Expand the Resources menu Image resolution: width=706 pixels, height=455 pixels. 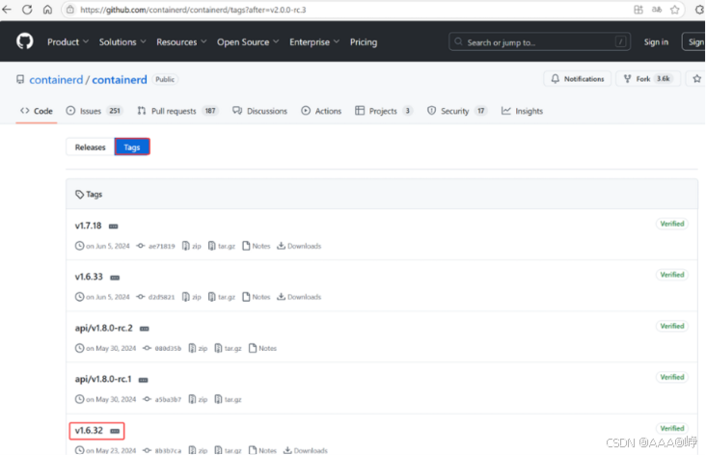181,41
